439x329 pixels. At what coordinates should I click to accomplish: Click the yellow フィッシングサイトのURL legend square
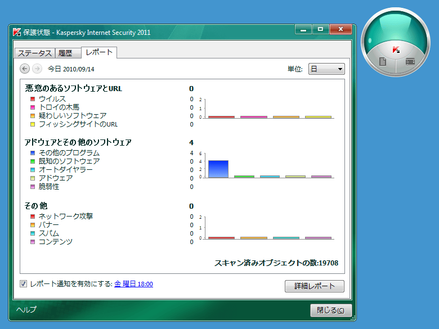(x=33, y=124)
